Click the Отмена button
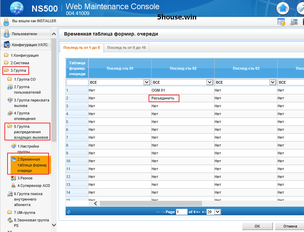Image resolution: width=304 pixels, height=232 pixels. (290, 226)
